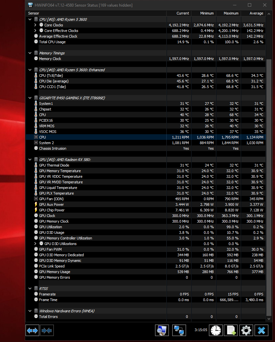275x342 pixels.
Task: Click the shrink columns arrows toolbar button
Action: coord(47,330)
